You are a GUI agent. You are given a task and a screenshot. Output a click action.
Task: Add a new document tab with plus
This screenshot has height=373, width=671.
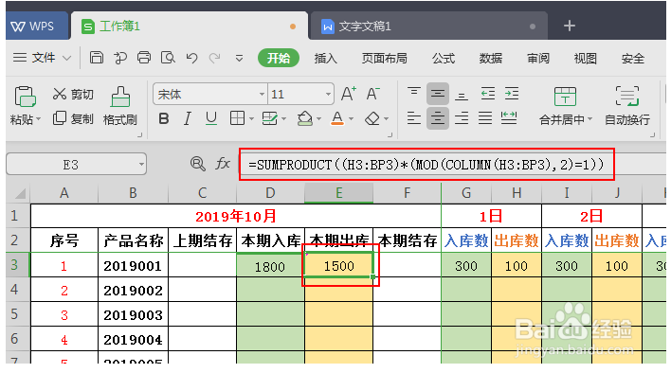(x=570, y=27)
